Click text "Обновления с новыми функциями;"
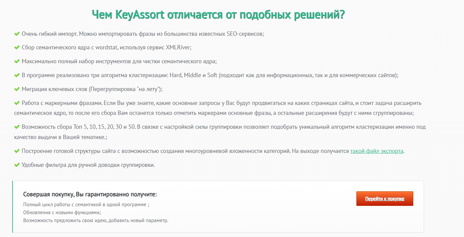Screen dimensions: 464x237 click(x=62, y=213)
